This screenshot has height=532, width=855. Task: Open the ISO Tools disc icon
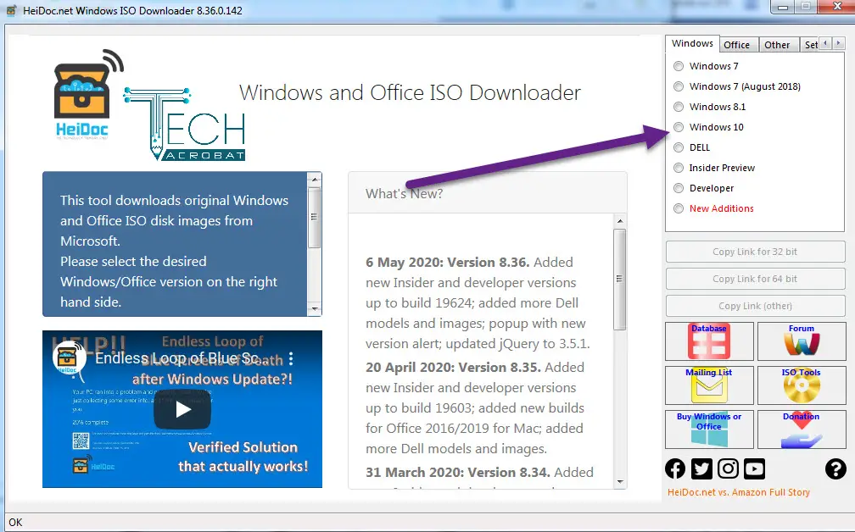(801, 385)
